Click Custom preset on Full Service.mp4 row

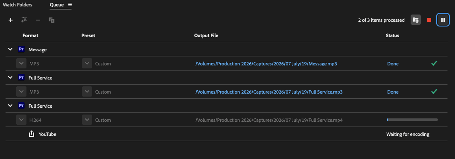[x=103, y=120]
